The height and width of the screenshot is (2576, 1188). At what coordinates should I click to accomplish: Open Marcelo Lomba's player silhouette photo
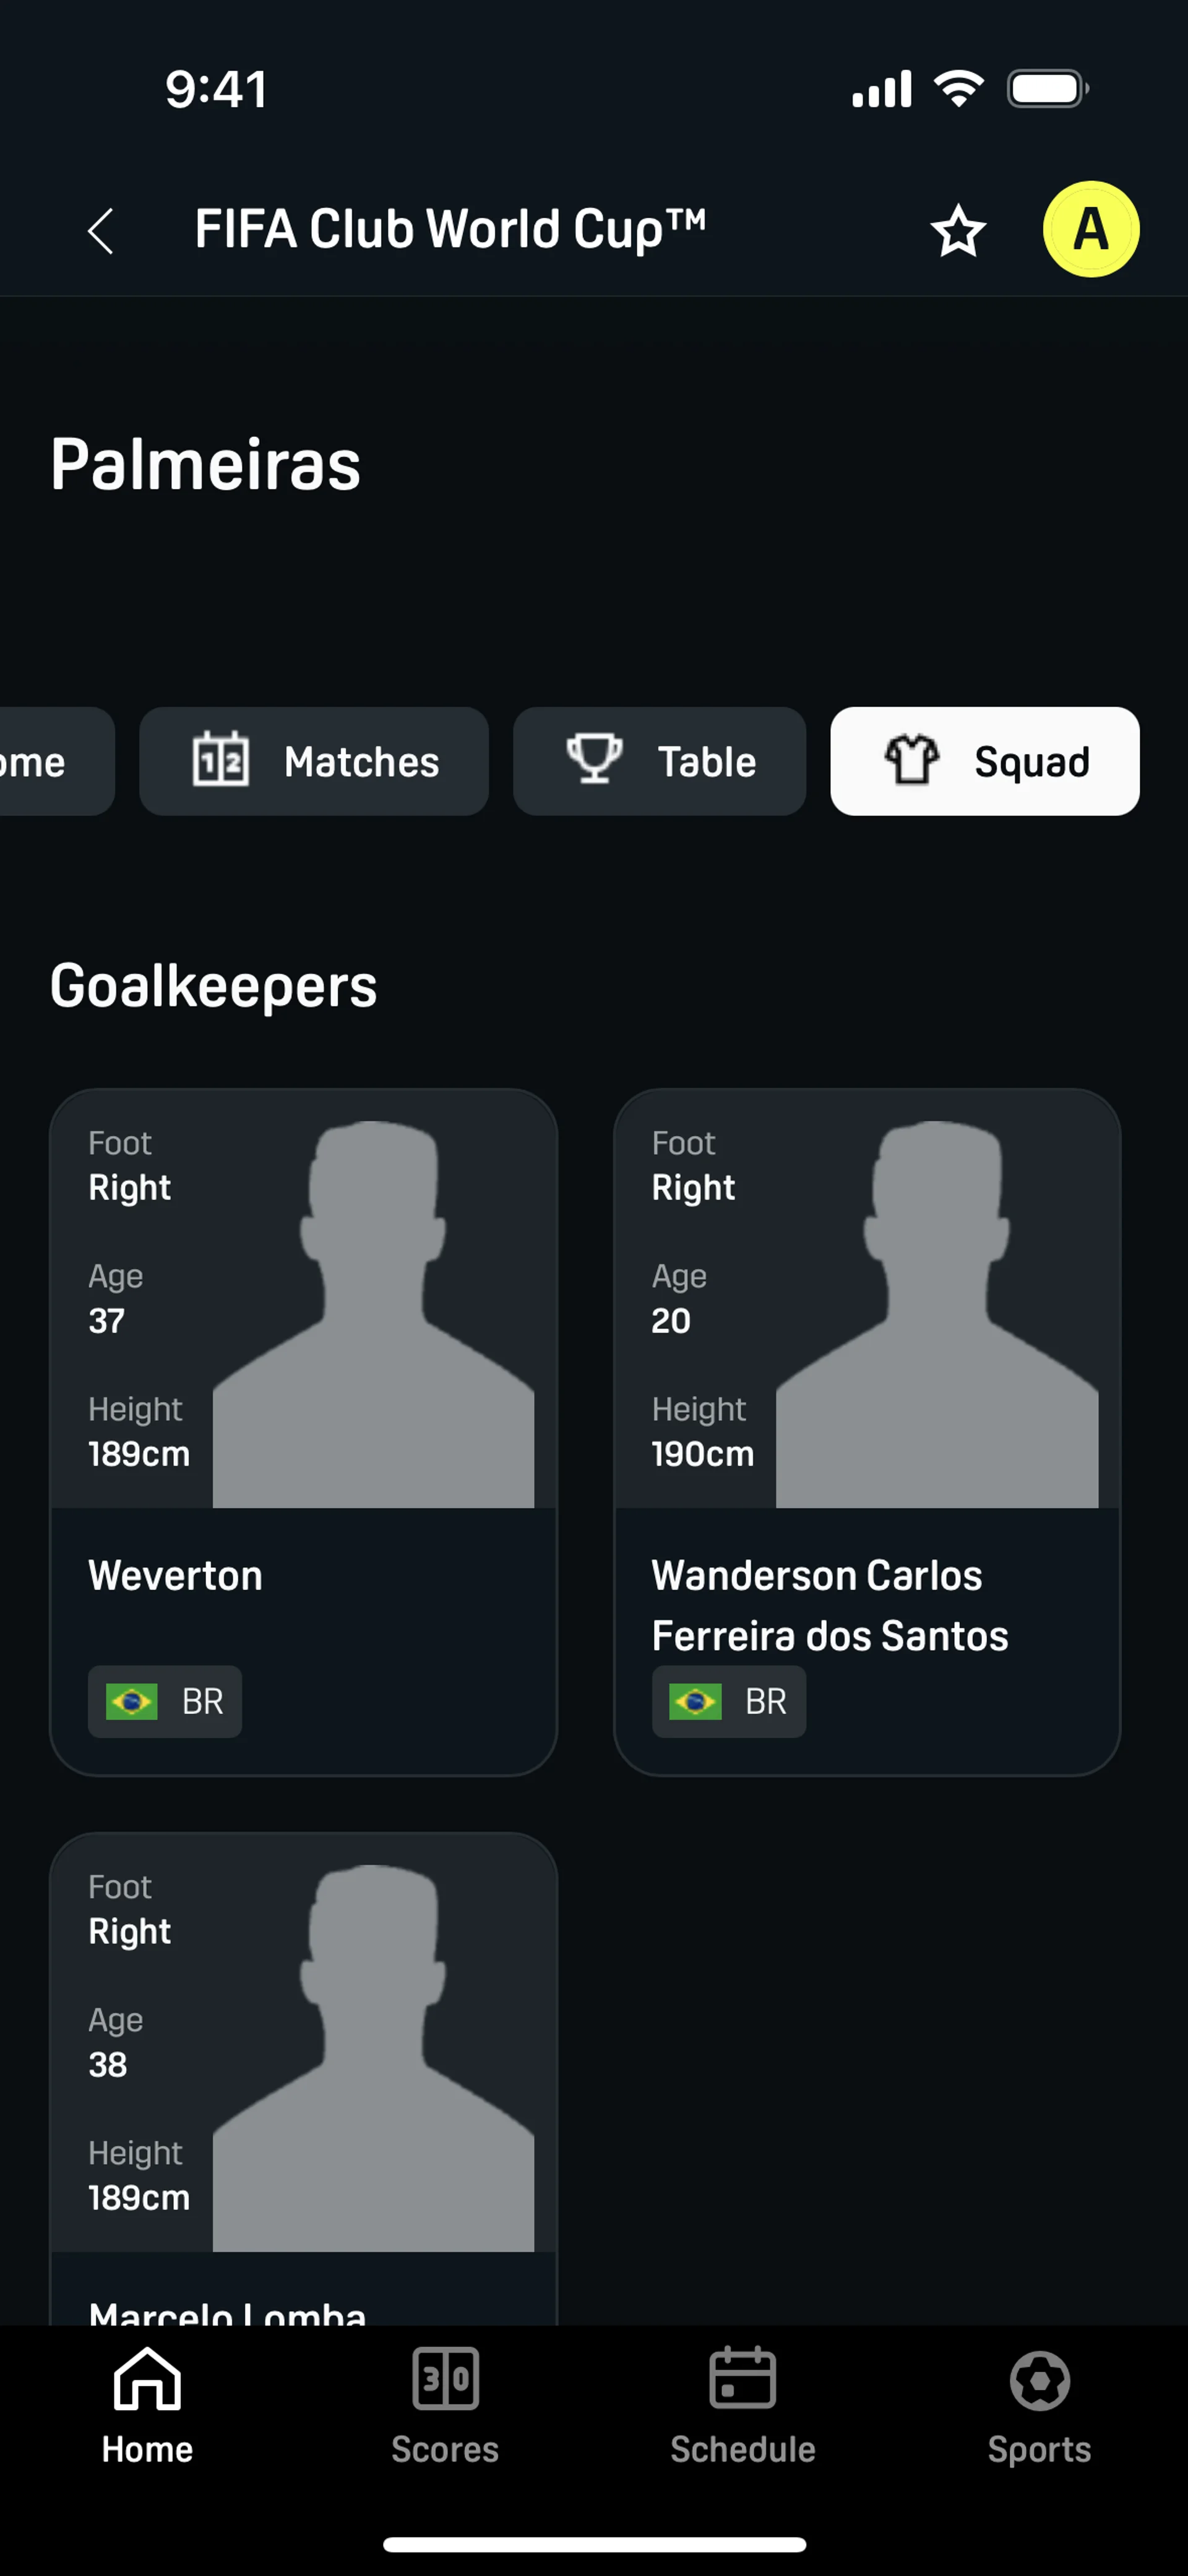click(x=373, y=2058)
